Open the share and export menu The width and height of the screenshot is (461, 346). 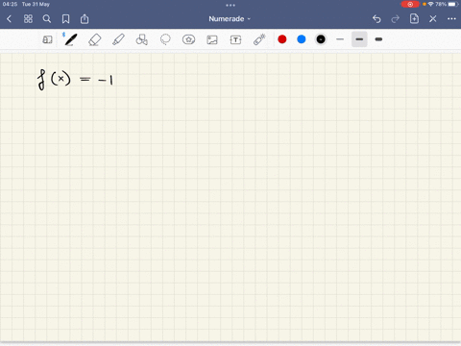tap(85, 18)
